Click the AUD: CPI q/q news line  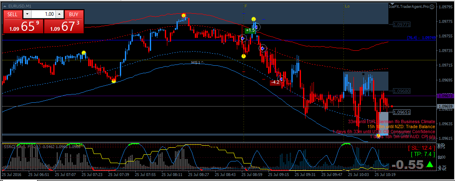pyautogui.click(x=403, y=136)
